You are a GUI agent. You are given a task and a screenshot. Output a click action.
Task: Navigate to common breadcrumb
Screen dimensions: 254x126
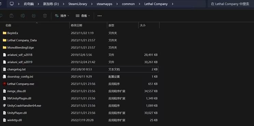(128, 4)
